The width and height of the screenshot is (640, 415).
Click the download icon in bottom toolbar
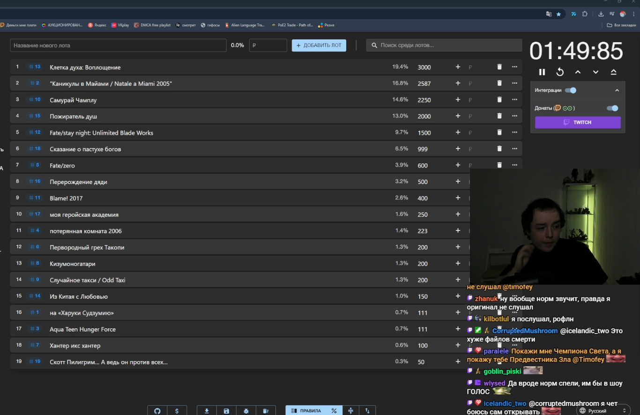click(207, 411)
